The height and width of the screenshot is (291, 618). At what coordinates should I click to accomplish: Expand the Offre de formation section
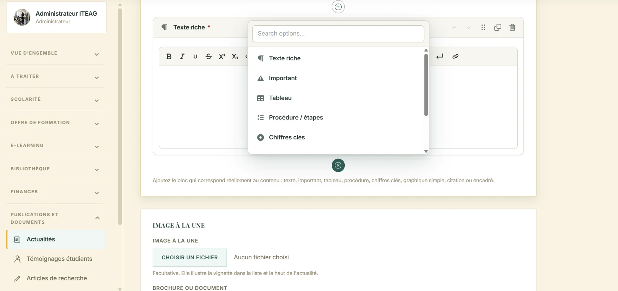(x=55, y=123)
